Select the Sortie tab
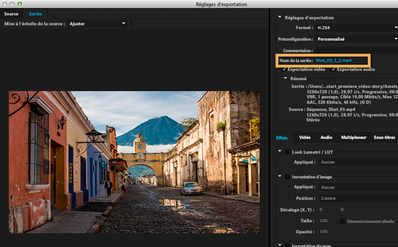The height and width of the screenshot is (247, 398). click(x=35, y=14)
